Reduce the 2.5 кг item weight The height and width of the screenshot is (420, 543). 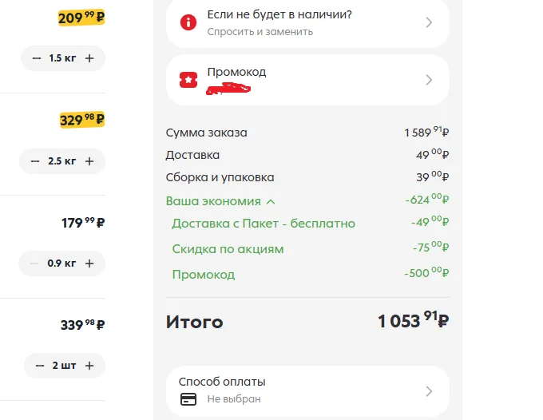click(34, 161)
